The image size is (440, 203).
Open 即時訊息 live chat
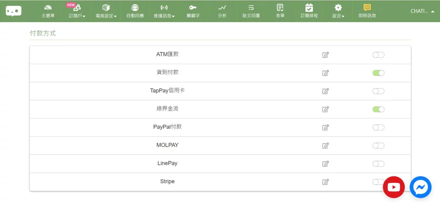pos(367,11)
